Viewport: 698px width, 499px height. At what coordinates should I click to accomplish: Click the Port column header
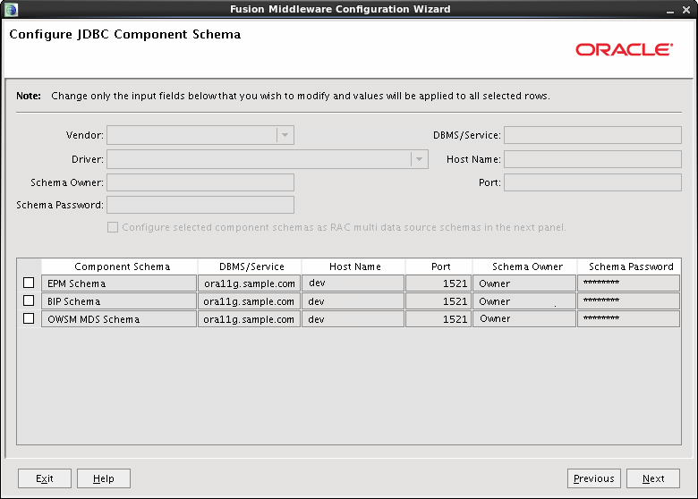(438, 266)
